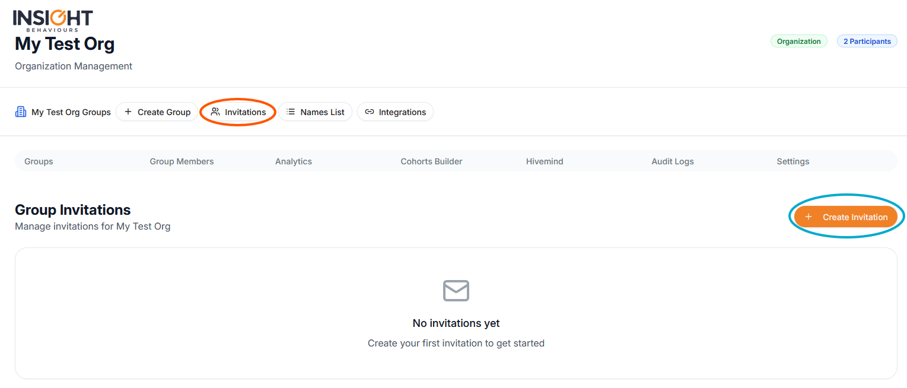The image size is (907, 388).
Task: Click the Integrations button label
Action: click(x=402, y=112)
